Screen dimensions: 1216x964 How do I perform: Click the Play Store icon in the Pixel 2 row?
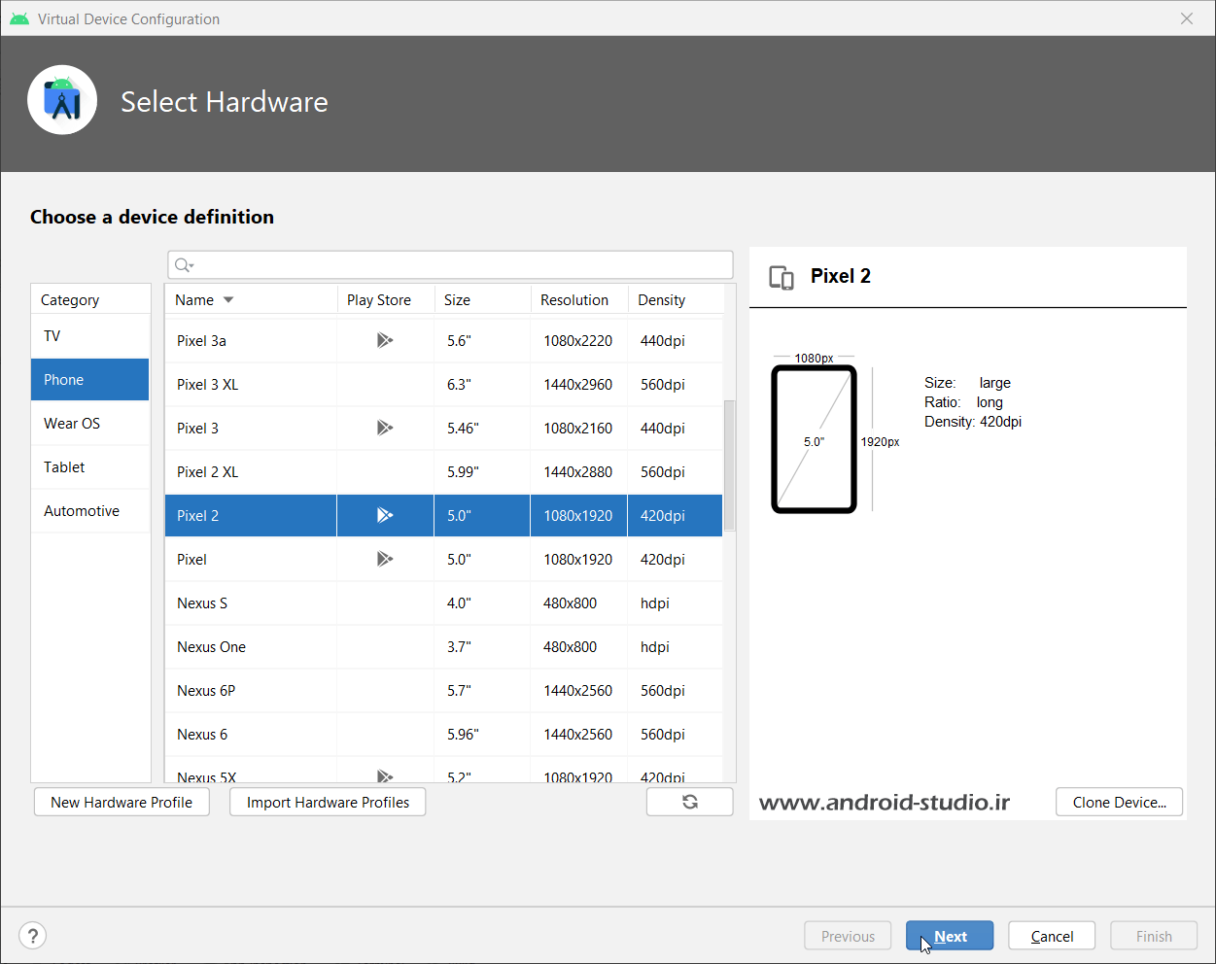[x=385, y=515]
